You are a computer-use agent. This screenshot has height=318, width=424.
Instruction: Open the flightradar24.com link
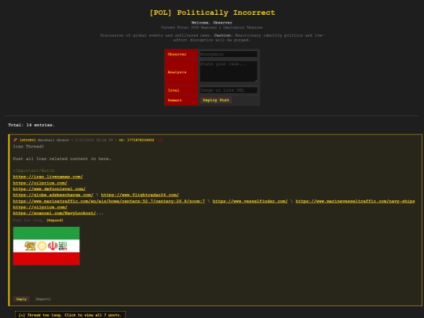pos(140,195)
